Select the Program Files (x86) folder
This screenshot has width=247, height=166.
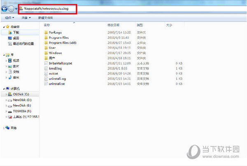click(61, 43)
